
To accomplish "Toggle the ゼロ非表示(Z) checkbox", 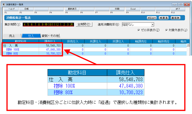I will coord(139,30).
